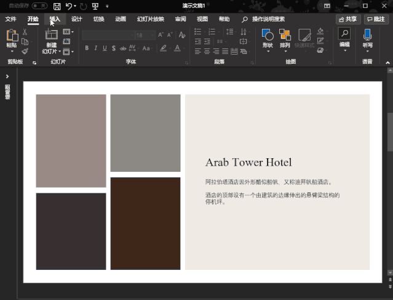Open font group dialog launcher
393x300 pixels.
[186, 63]
